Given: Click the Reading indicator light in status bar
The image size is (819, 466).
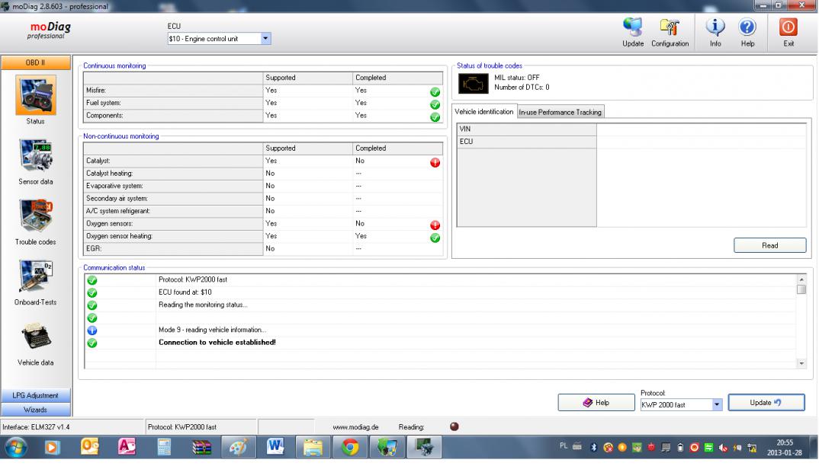Looking at the screenshot, I should [454, 426].
